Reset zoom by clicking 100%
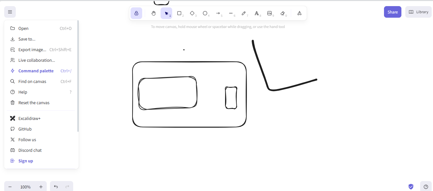The width and height of the screenshot is (433, 191). coord(25,187)
